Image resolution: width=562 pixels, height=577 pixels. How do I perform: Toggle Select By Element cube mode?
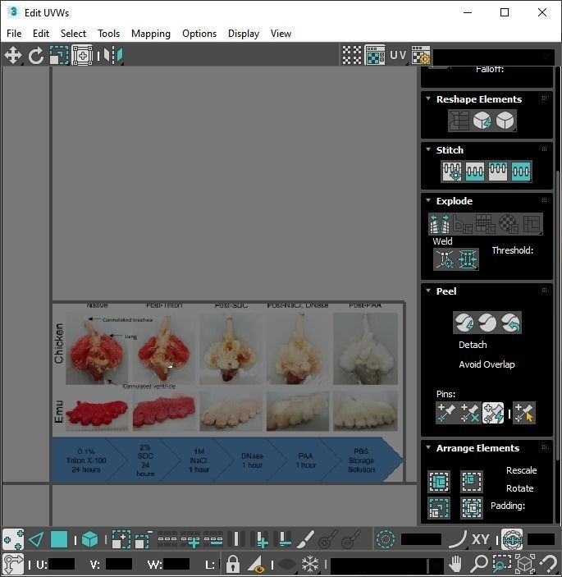[x=89, y=539]
